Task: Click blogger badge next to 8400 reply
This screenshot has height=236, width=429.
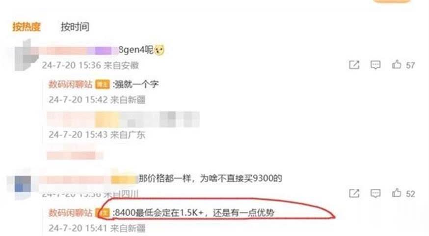Action: pyautogui.click(x=102, y=213)
